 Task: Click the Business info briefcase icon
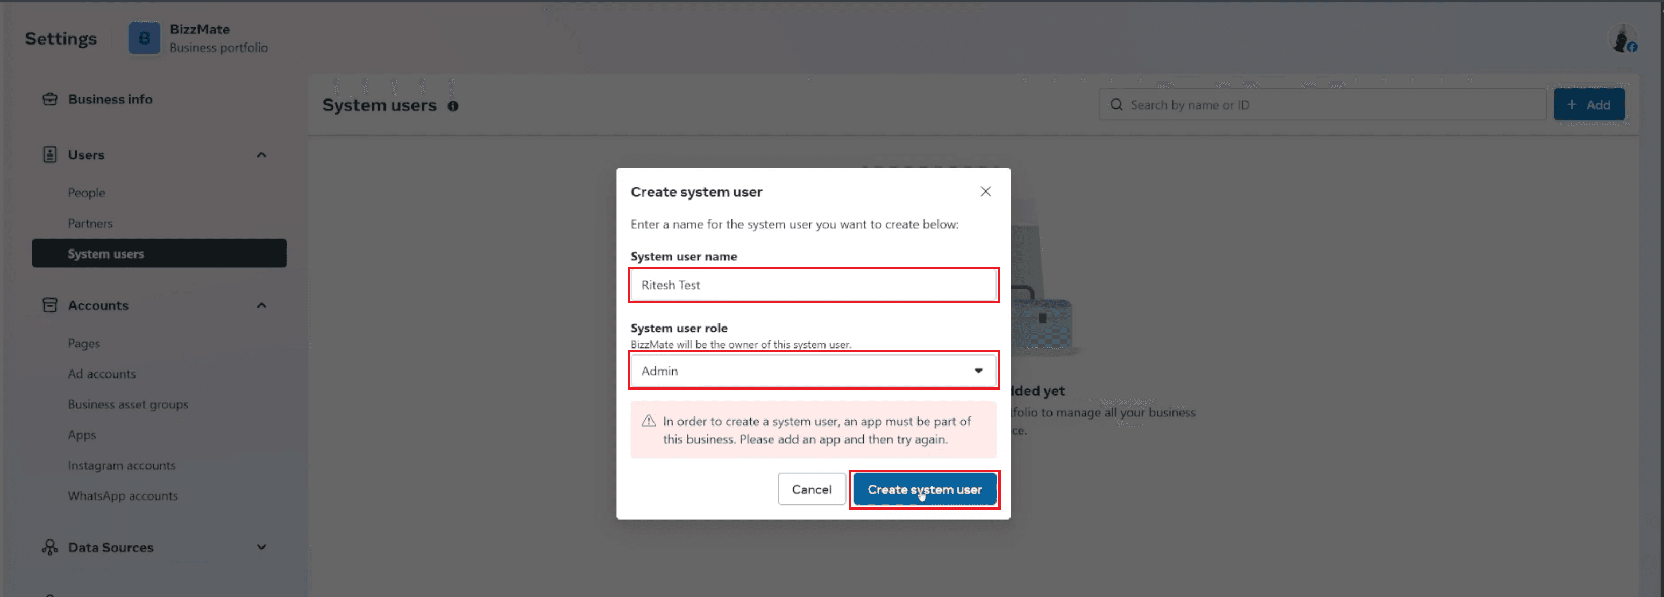coord(49,99)
